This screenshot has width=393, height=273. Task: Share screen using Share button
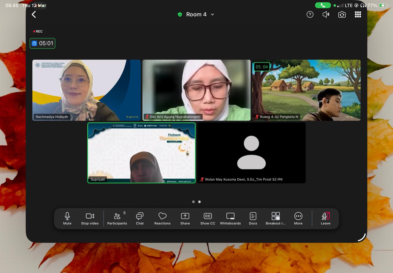185,218
